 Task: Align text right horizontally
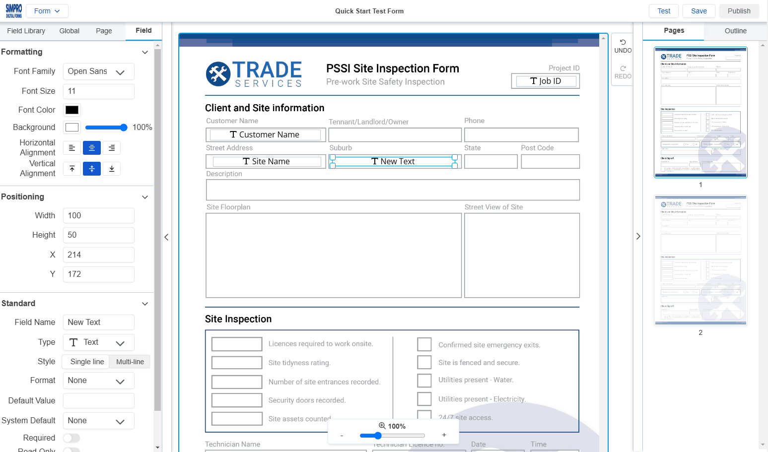pos(112,148)
